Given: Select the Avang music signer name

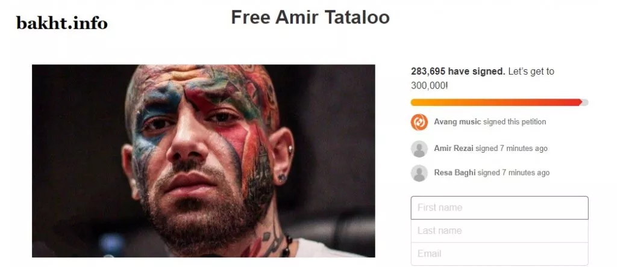Looking at the screenshot, I should click(x=457, y=121).
